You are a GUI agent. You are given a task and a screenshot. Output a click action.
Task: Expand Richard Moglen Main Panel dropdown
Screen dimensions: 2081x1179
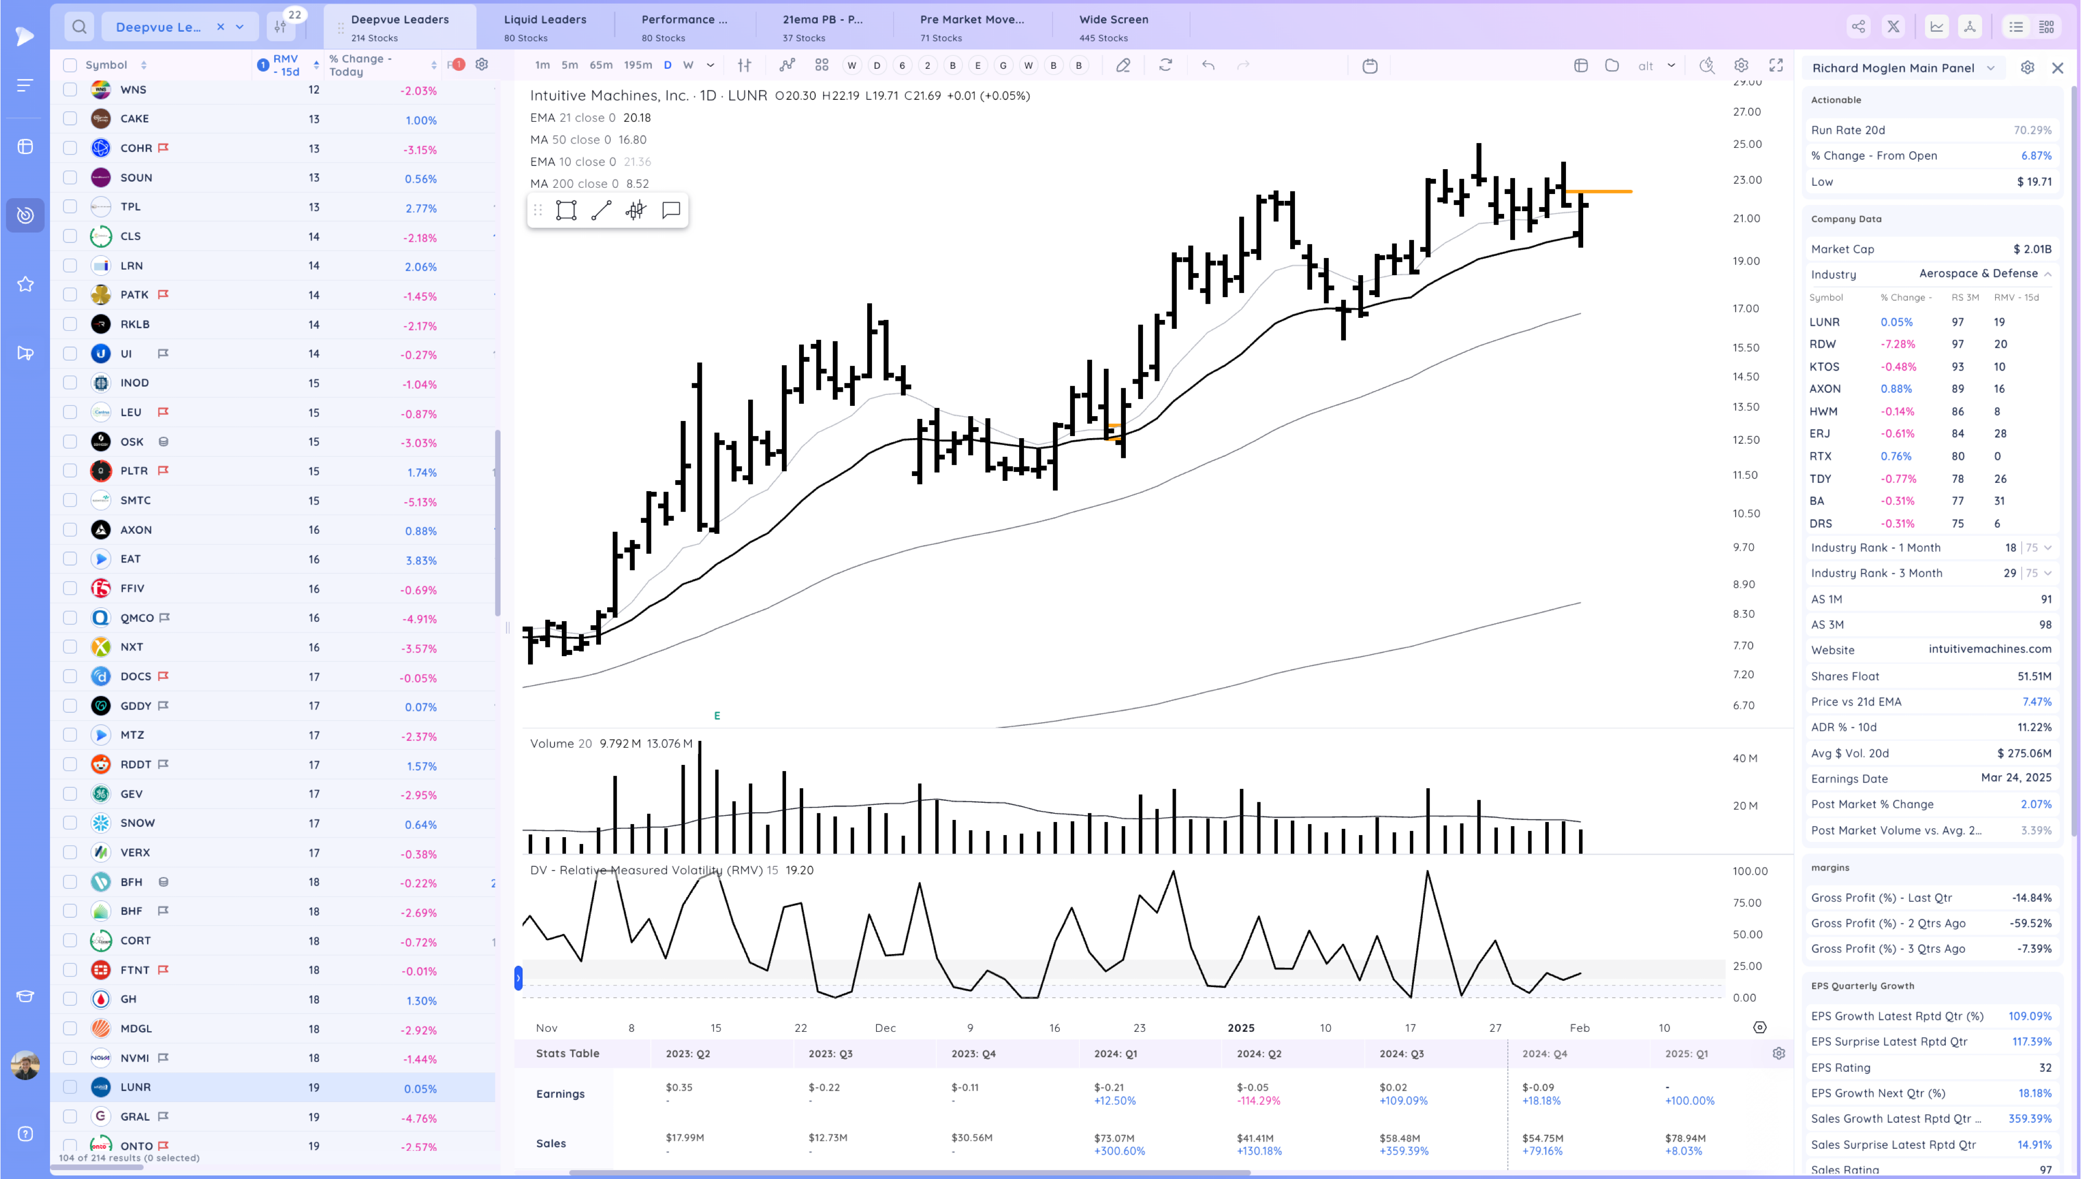tap(1990, 68)
